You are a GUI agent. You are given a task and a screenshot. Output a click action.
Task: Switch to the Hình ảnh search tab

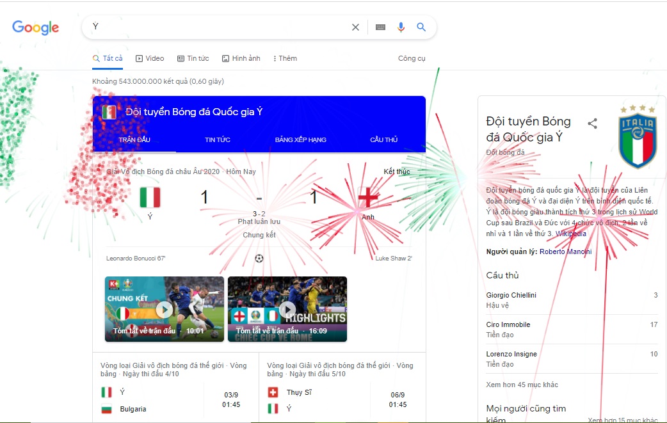[241, 58]
